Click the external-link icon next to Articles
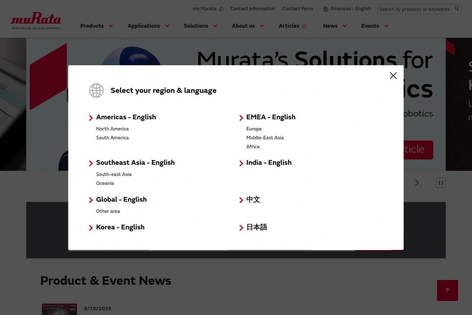 (304, 26)
